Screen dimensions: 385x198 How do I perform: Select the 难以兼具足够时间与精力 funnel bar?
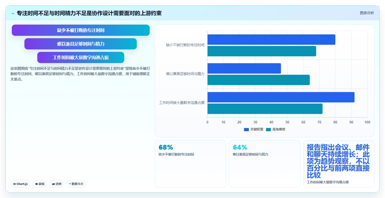tap(81, 44)
